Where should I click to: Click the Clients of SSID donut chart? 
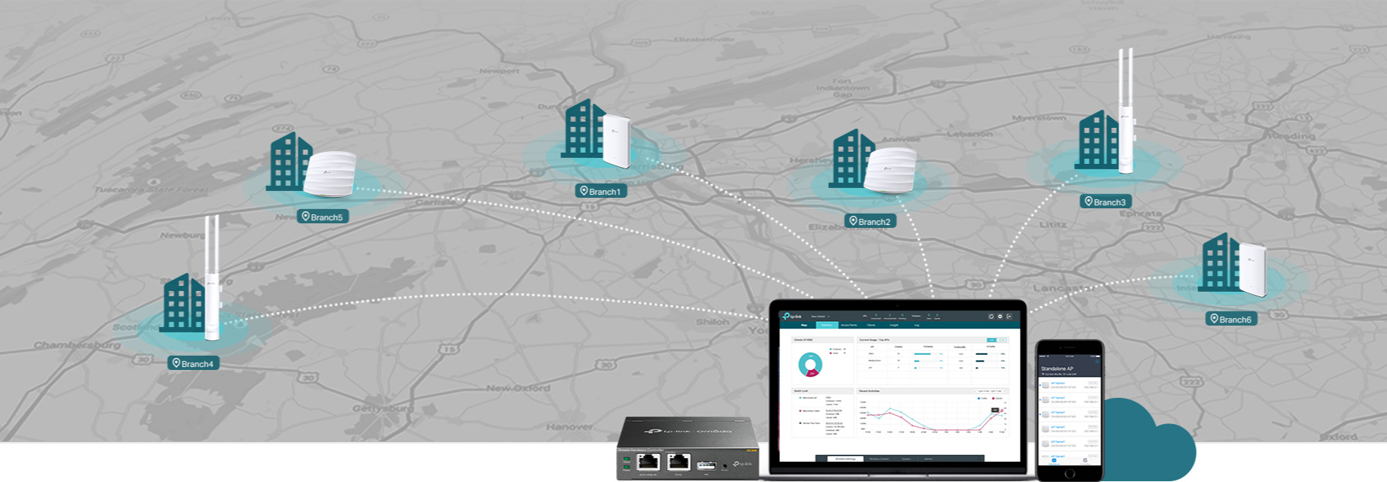[810, 365]
